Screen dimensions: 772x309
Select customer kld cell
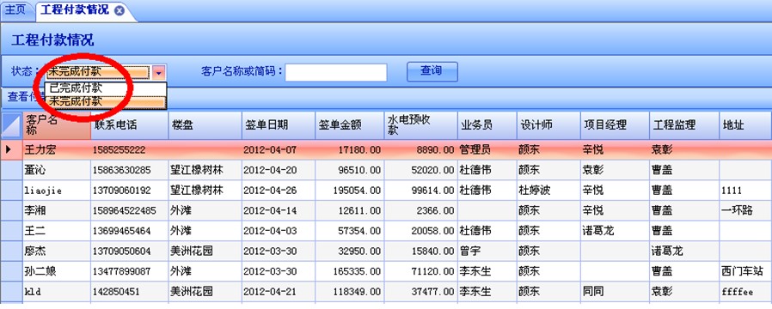click(56, 291)
